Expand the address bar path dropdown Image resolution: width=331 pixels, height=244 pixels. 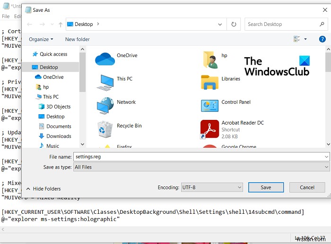click(x=220, y=25)
